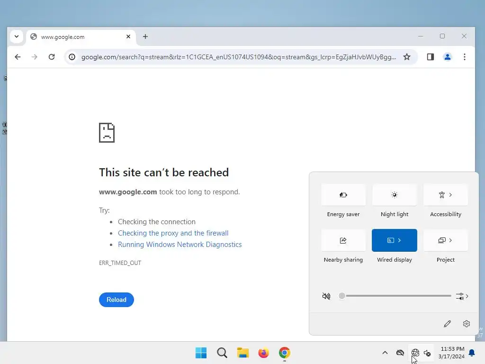Open Chrome side panel icon
The height and width of the screenshot is (364, 485).
click(430, 57)
